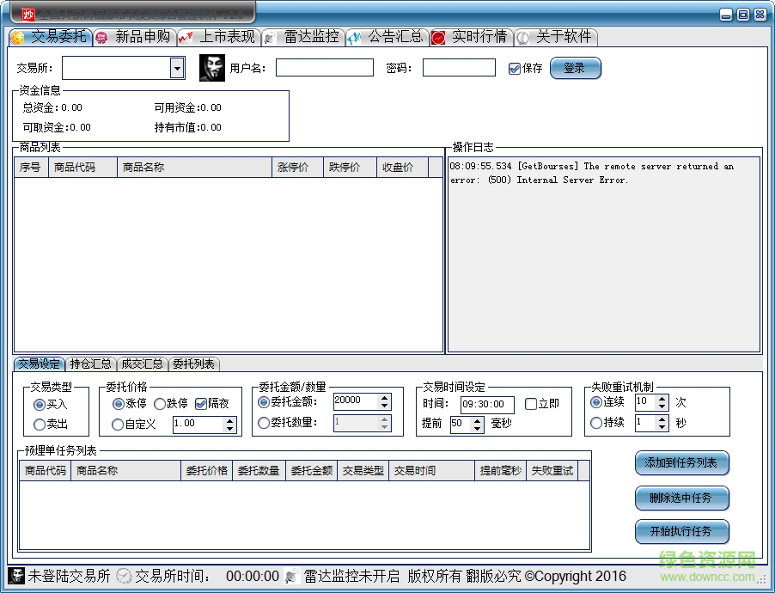Select the 卖出 radio button
Image resolution: width=775 pixels, height=593 pixels.
pyautogui.click(x=40, y=425)
